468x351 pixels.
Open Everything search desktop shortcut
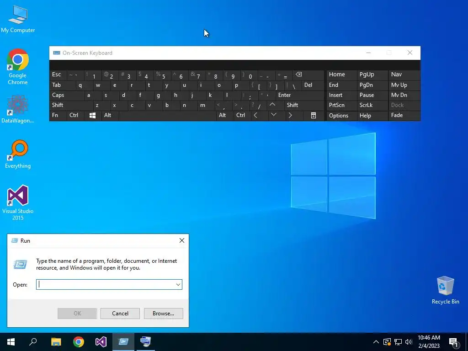click(18, 154)
